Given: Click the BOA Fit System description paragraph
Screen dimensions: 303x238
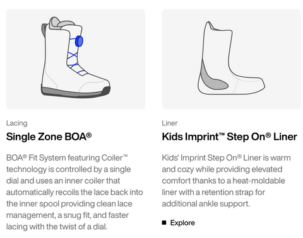Looking at the screenshot, I should tap(74, 192).
